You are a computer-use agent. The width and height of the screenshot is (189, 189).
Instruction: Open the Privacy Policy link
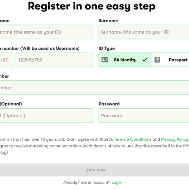coord(175,139)
